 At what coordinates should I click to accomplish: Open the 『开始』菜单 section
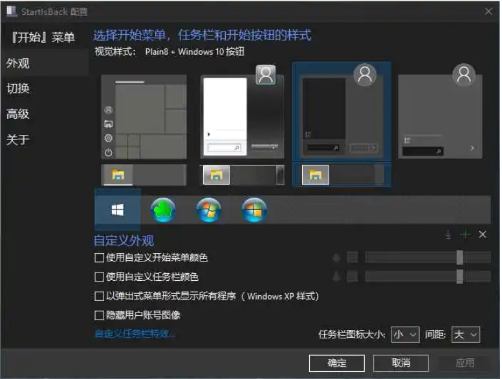pos(43,37)
